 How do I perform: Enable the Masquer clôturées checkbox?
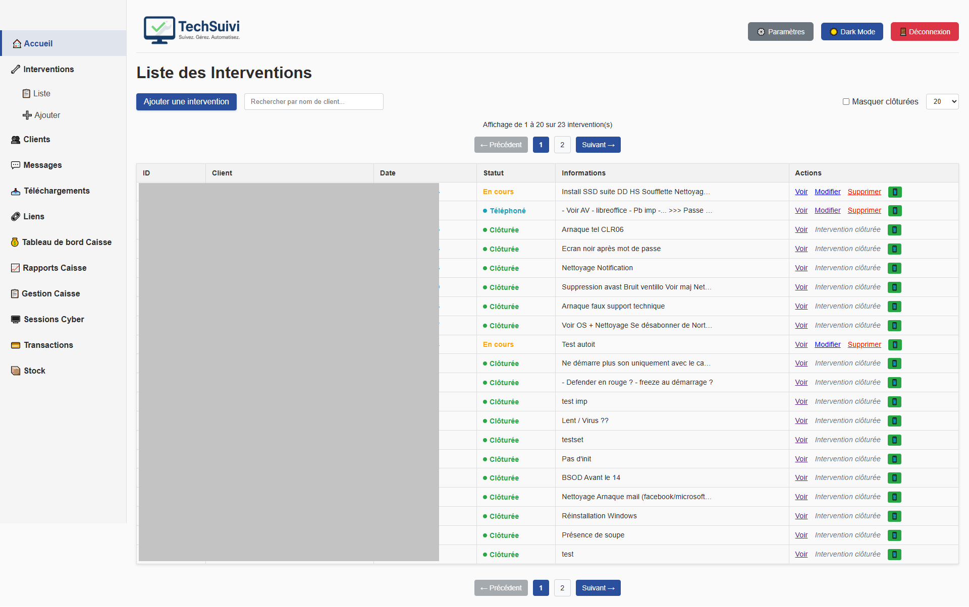(x=846, y=102)
